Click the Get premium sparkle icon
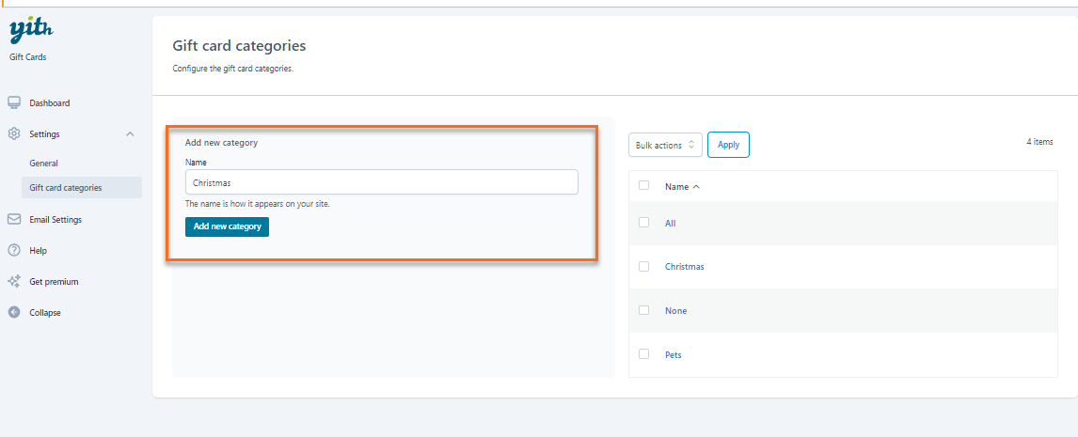 (14, 281)
